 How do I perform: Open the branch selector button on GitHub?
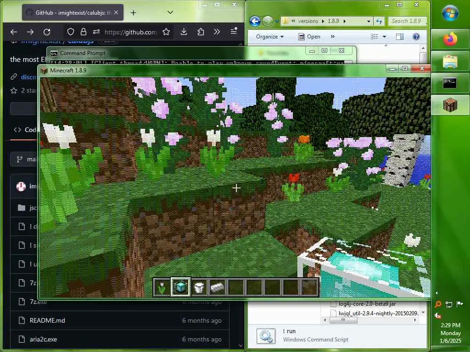click(x=24, y=159)
